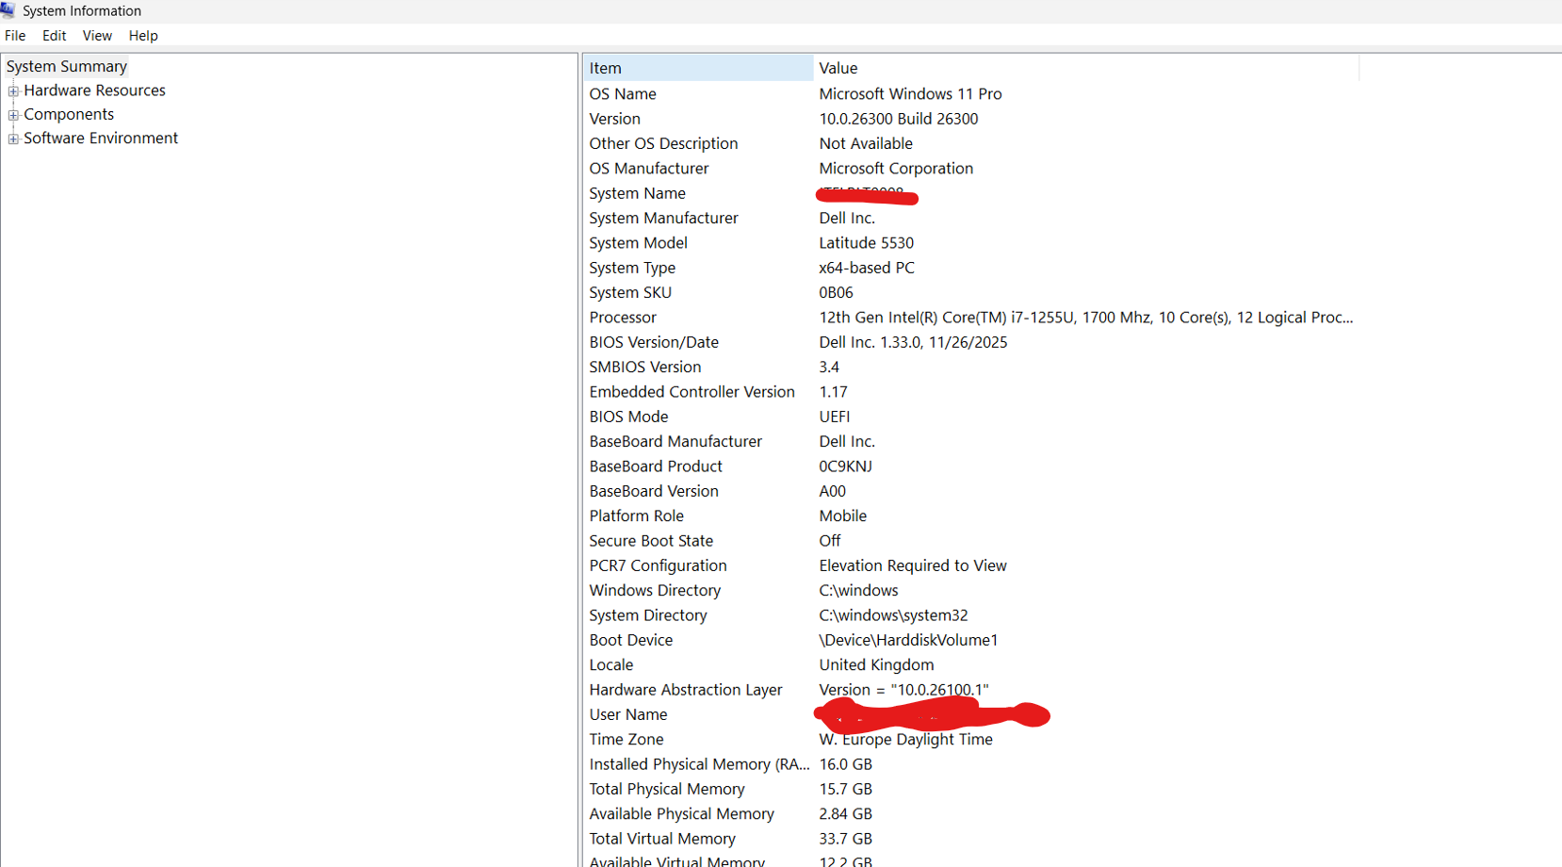Select the 12th Gen Intel processor value
Viewport: 1562px width, 867px height.
coord(1086,318)
